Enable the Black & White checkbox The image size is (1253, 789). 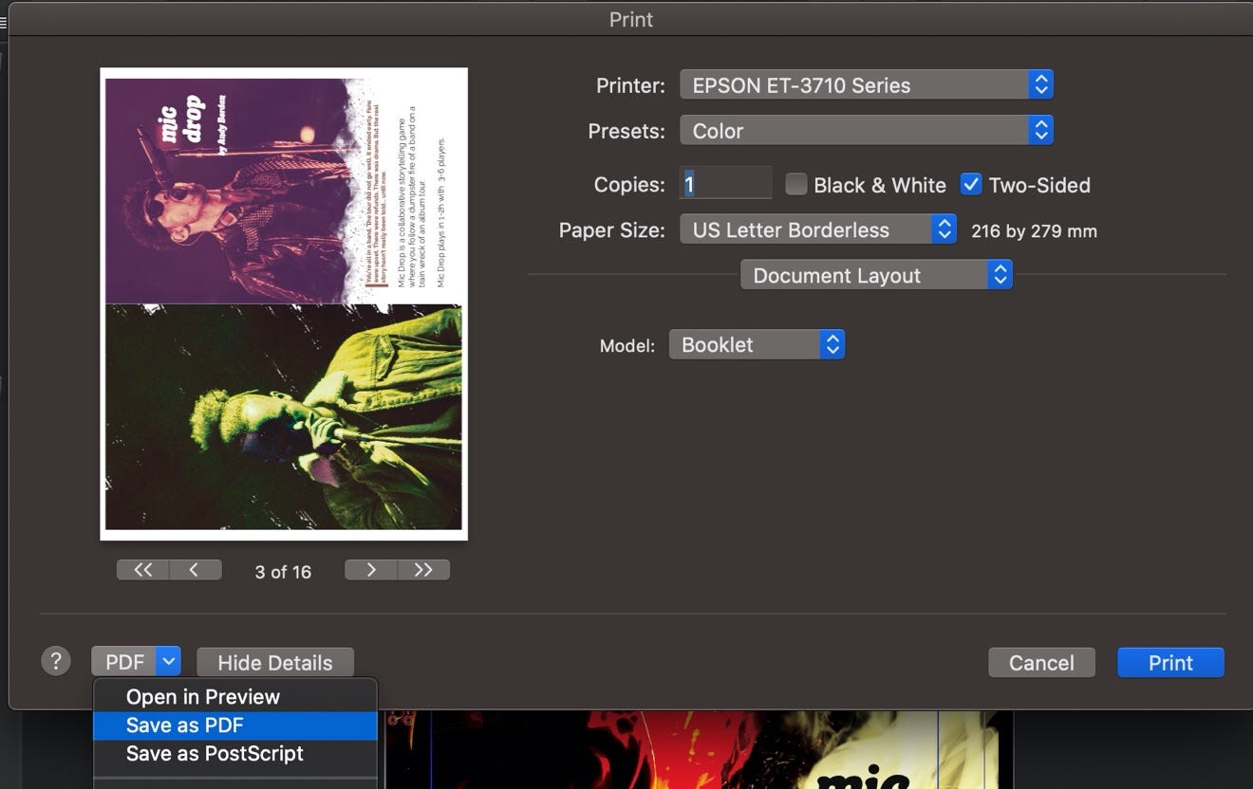click(x=796, y=184)
